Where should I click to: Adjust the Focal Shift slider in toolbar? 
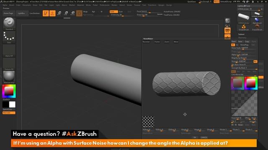point(149,12)
